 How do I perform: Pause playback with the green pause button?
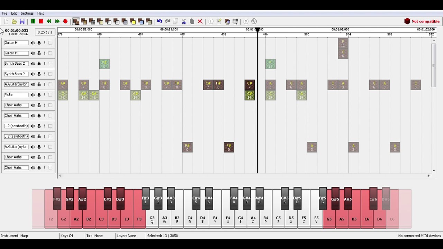33,21
